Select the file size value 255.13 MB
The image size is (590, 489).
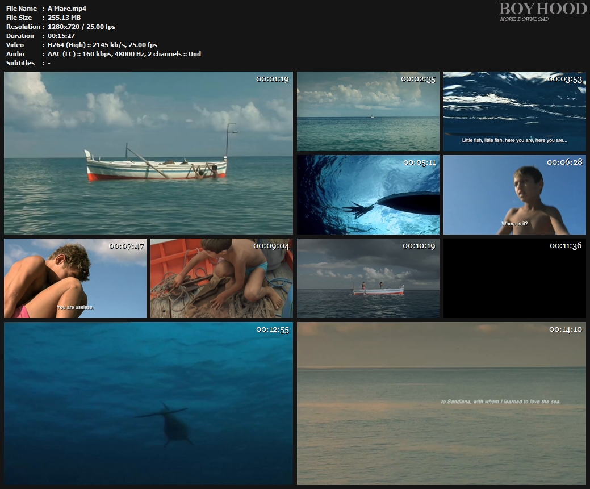(x=64, y=17)
